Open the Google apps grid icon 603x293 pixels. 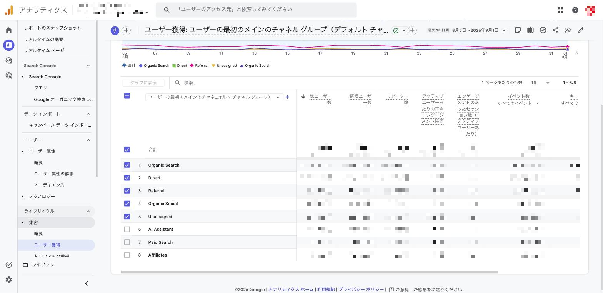pos(560,10)
